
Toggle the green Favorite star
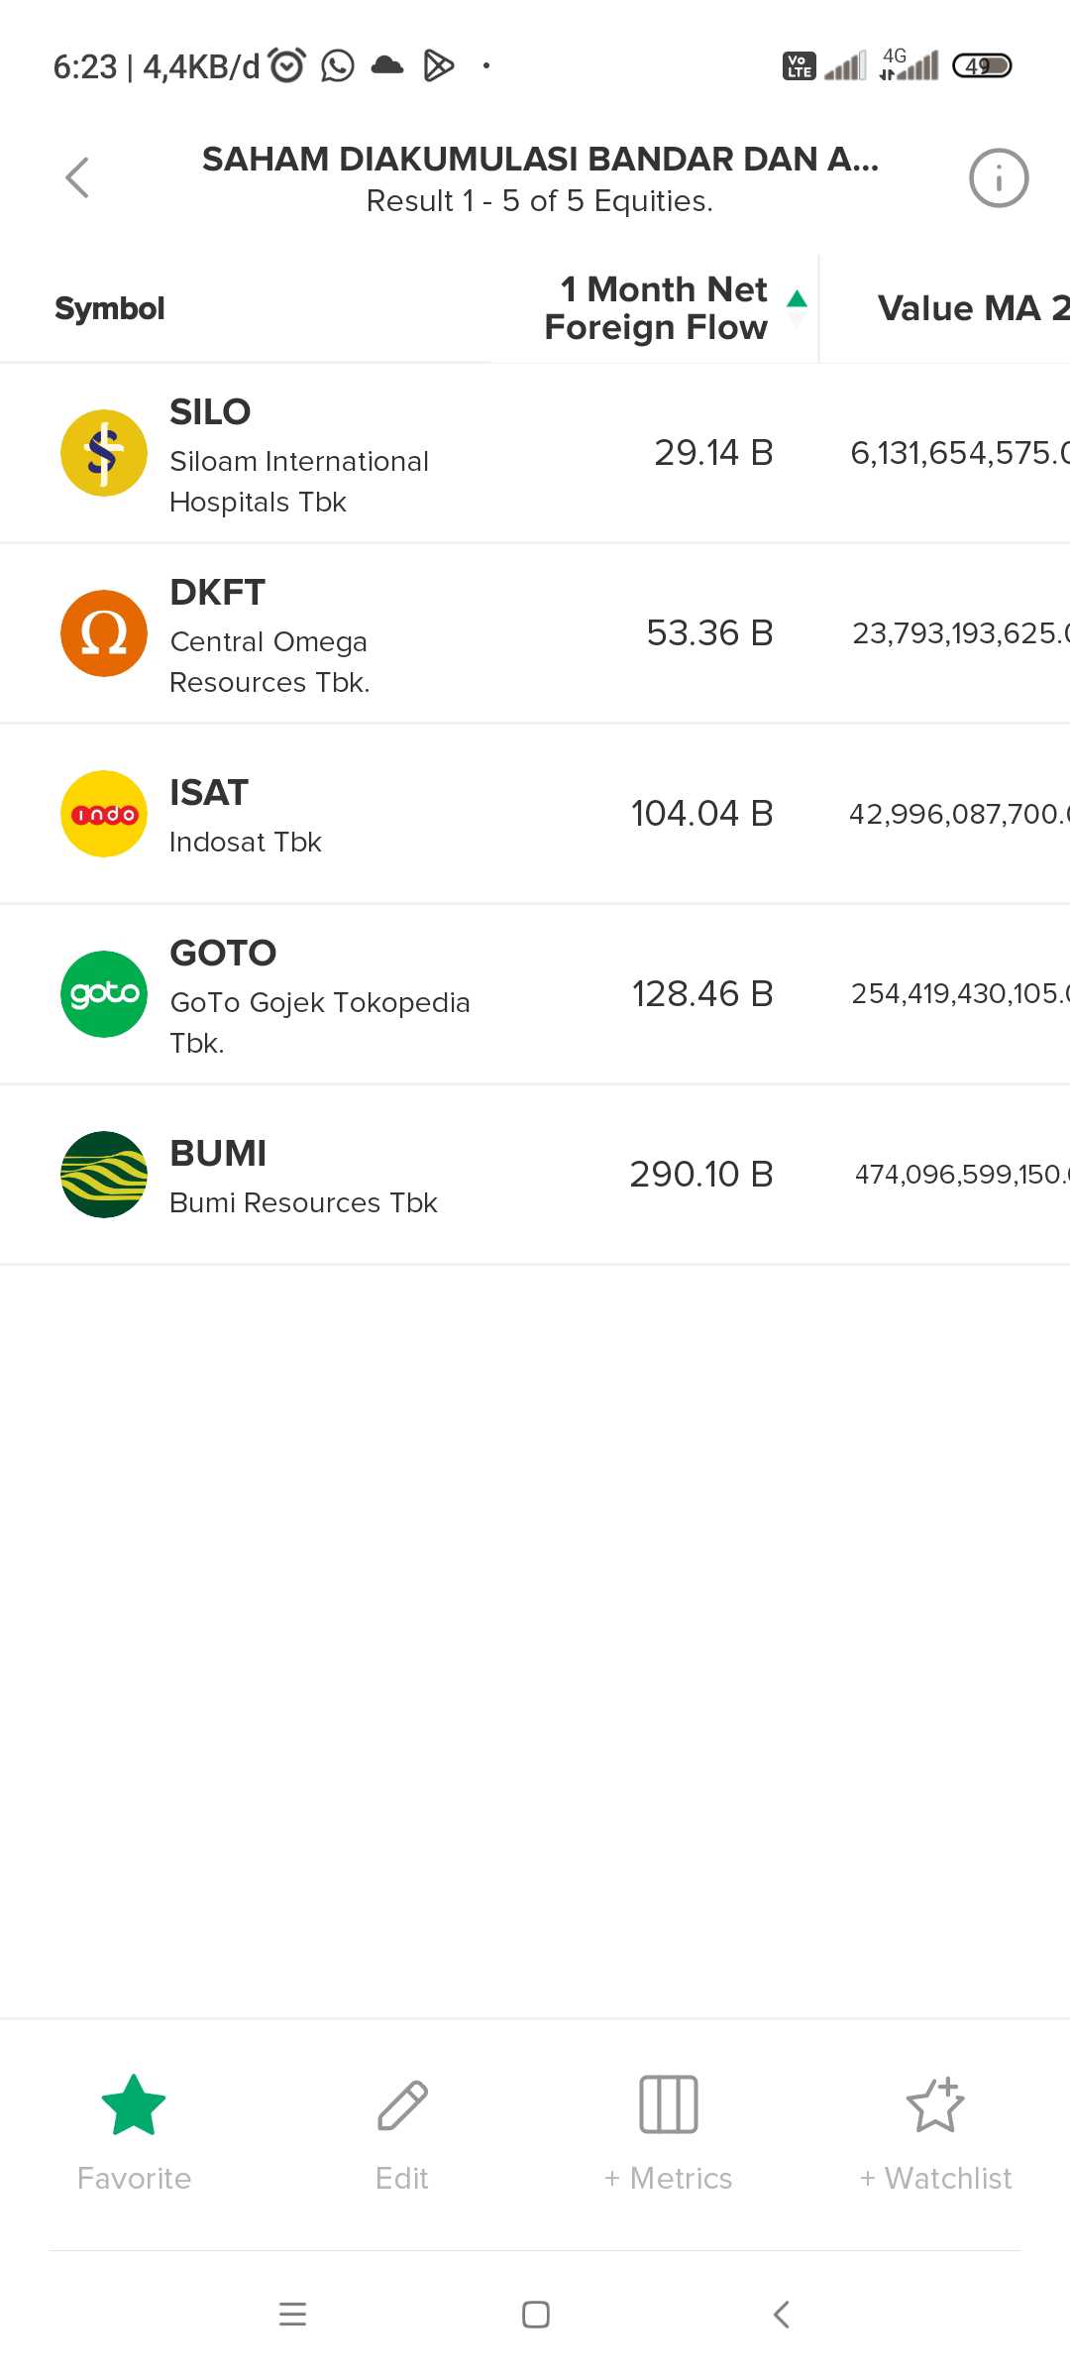pyautogui.click(x=134, y=2104)
